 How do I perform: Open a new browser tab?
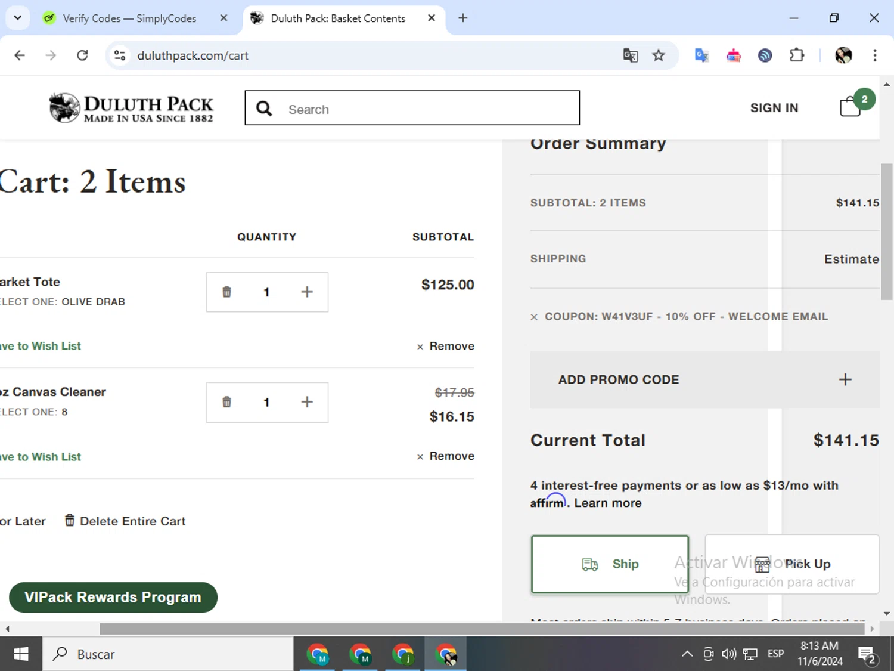coord(463,18)
